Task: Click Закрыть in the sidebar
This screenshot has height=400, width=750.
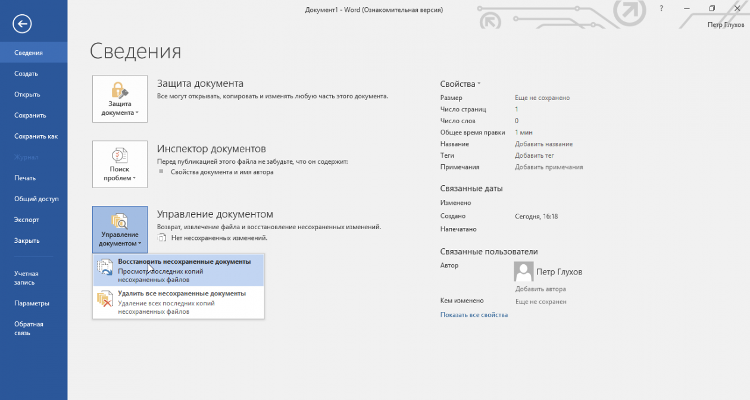Action: point(33,240)
